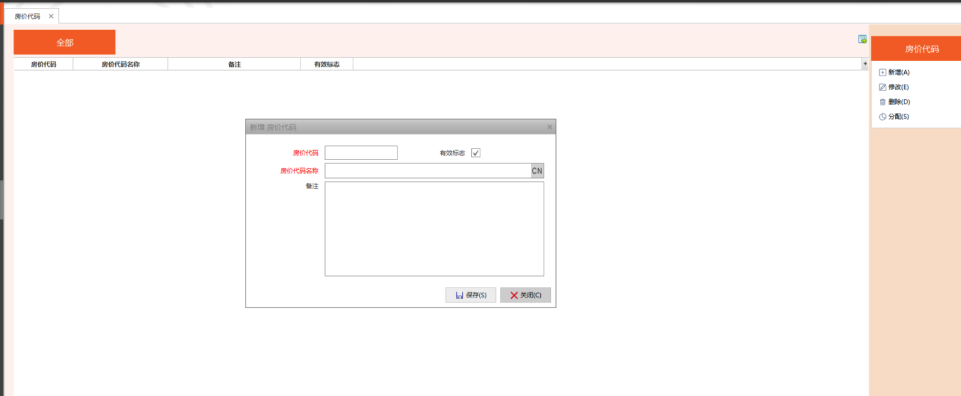Click the 保存(S) save button
This screenshot has height=396, width=961.
click(x=471, y=295)
